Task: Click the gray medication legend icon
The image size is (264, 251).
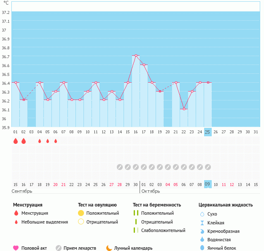Action: coord(58,248)
